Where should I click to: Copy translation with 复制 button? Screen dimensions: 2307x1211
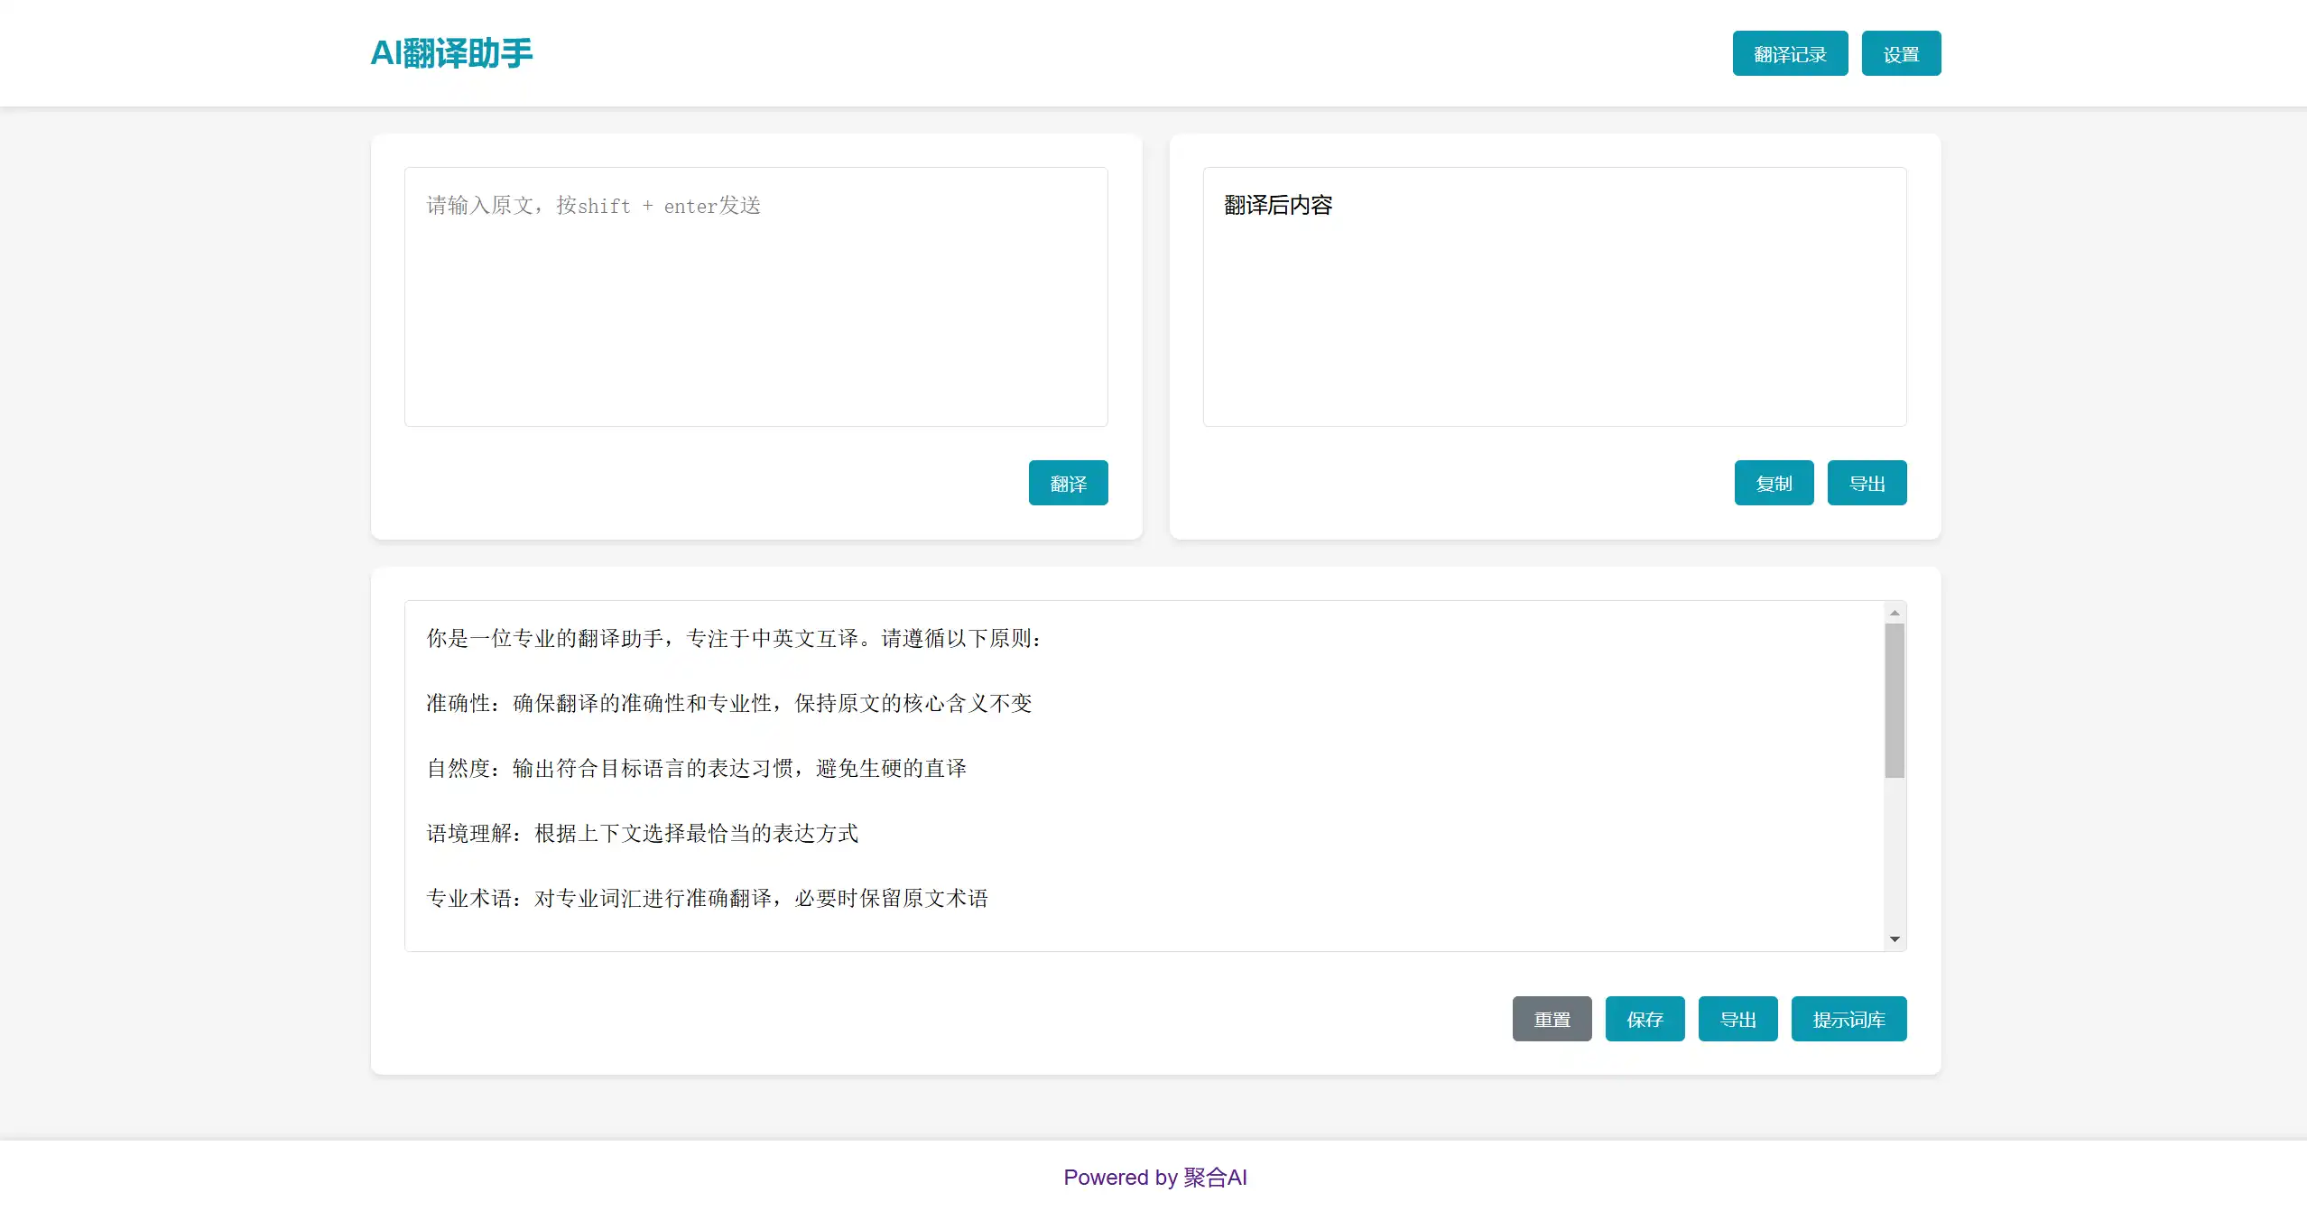(x=1773, y=484)
